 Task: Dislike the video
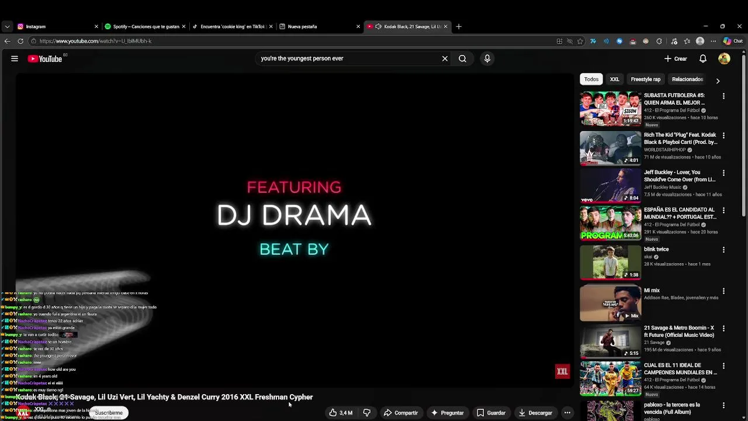tap(367, 413)
